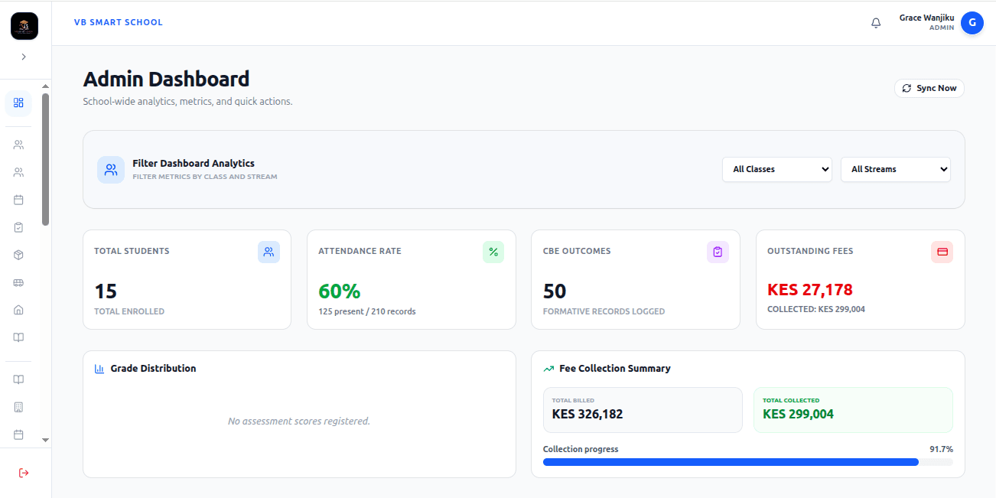Open the box package icon in sidebar
The width and height of the screenshot is (996, 498).
(18, 255)
